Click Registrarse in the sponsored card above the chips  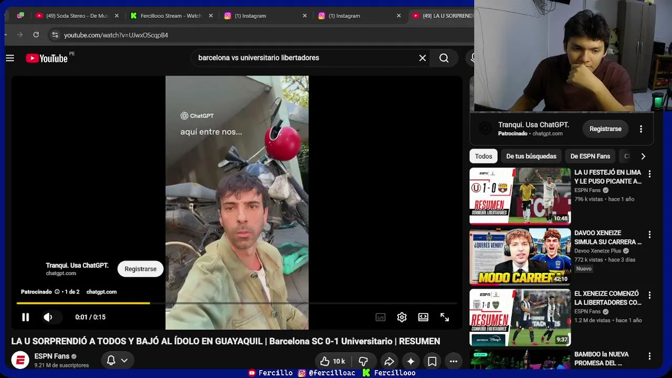(x=605, y=129)
